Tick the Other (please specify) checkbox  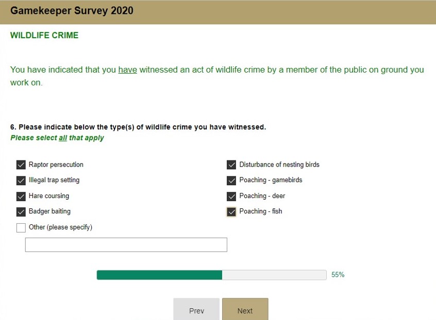(21, 227)
